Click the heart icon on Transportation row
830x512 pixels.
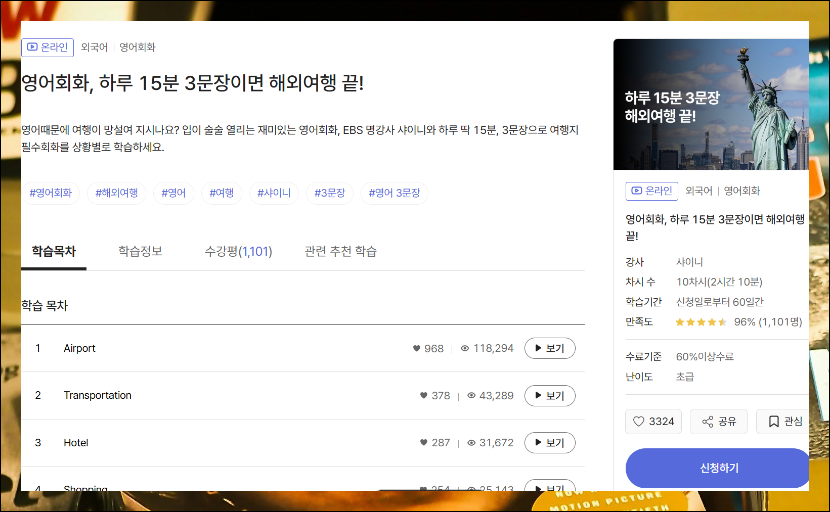tap(424, 396)
